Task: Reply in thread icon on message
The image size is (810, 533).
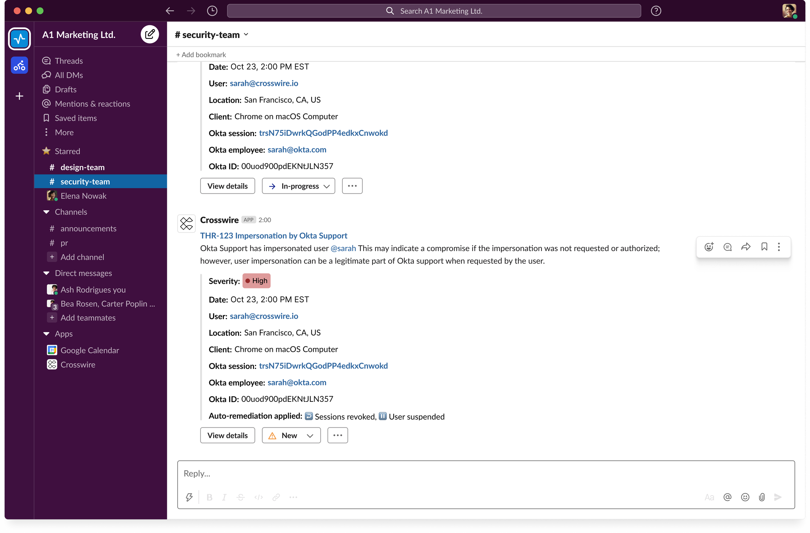Action: coord(727,247)
